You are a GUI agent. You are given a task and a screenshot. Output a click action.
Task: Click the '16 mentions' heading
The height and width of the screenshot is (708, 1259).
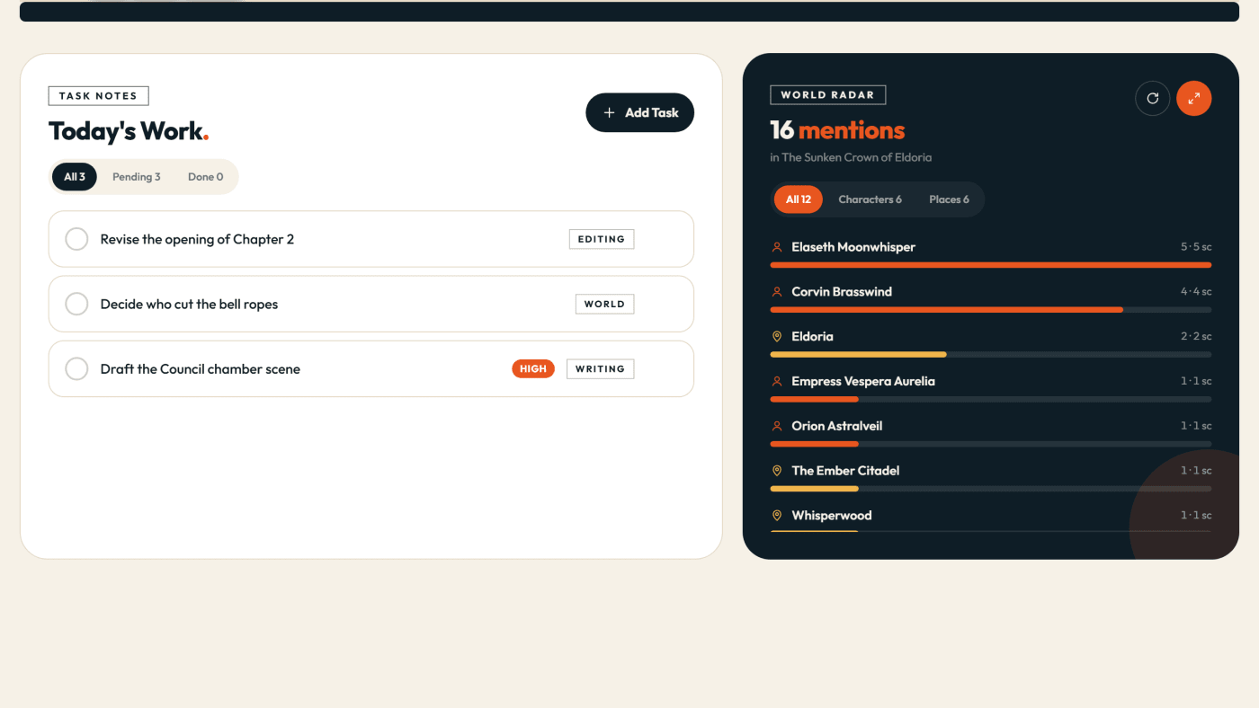tap(837, 130)
